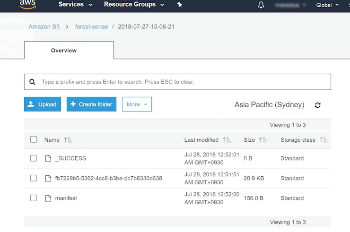
Task: Open the pin shortcuts icon in the navbar
Action: pos(180,4)
